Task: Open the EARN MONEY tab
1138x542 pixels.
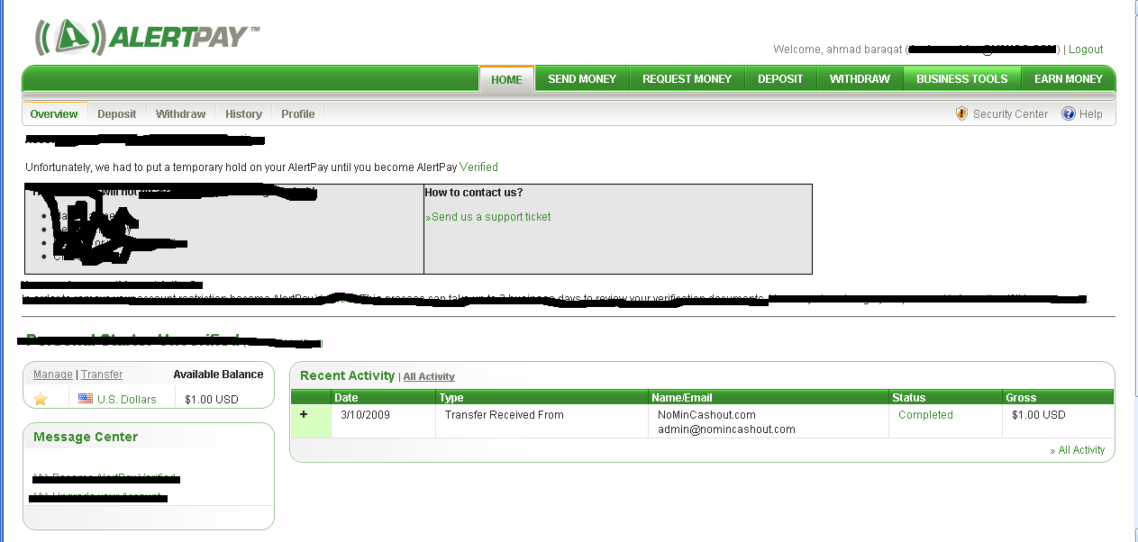Action: click(1068, 79)
